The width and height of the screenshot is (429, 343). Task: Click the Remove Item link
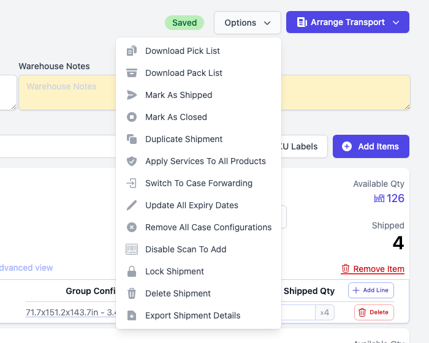tap(373, 269)
